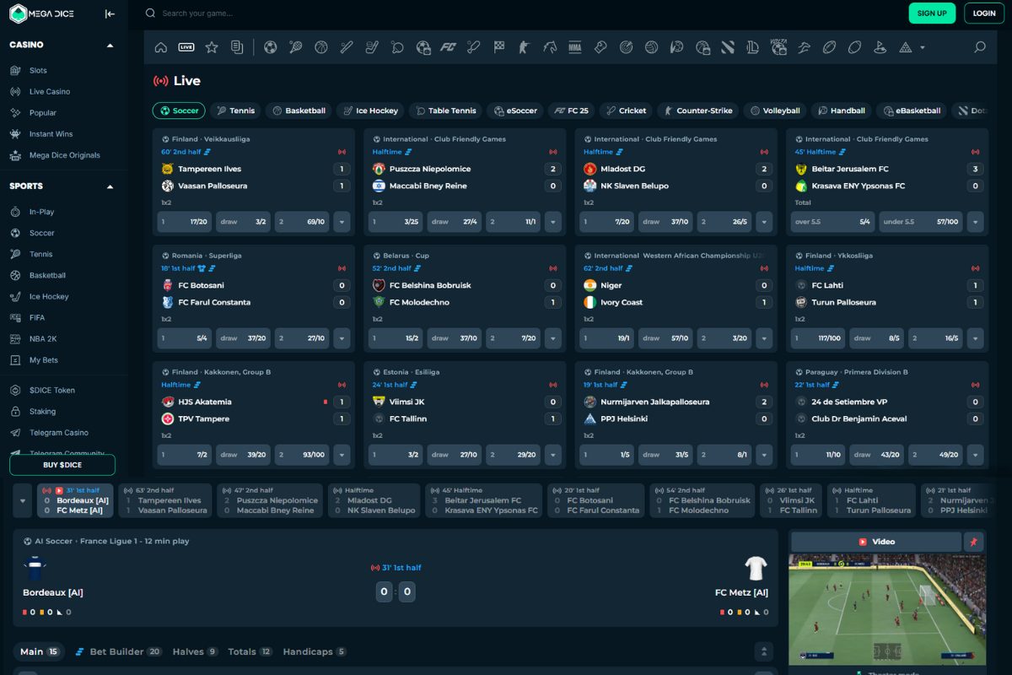
Task: Select the MMA icon in sports toolbar
Action: pyautogui.click(x=575, y=47)
